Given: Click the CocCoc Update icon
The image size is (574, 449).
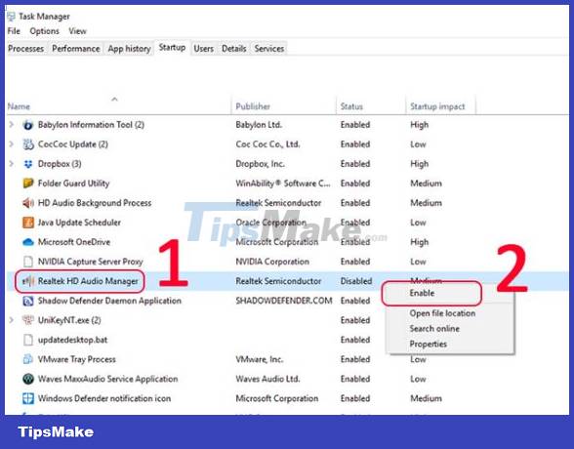Looking at the screenshot, I should click(x=28, y=144).
